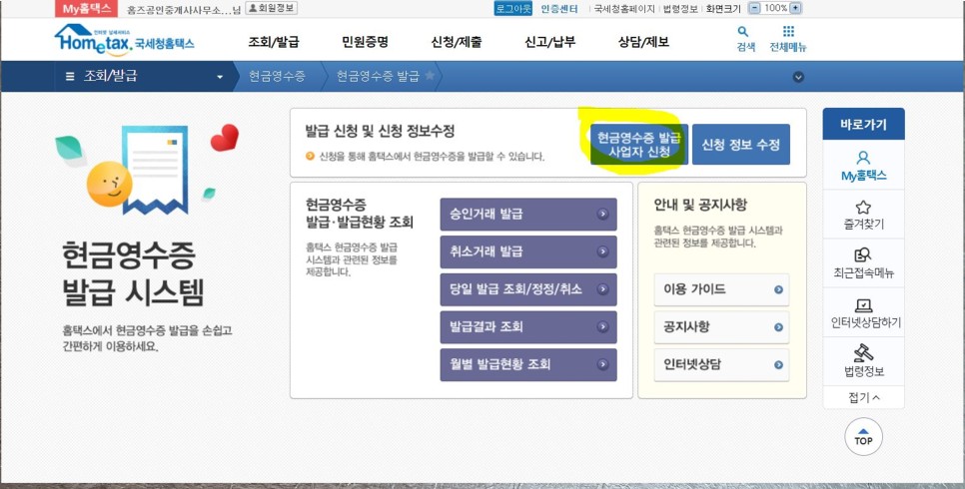
Task: Click the favorite star next to 현금영수증 발급
Action: coord(430,75)
